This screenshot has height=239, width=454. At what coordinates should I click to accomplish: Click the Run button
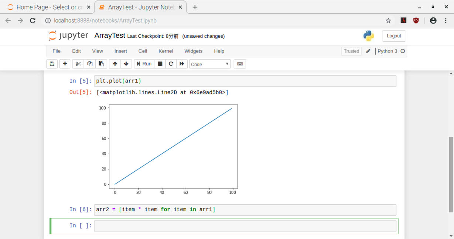coord(144,64)
